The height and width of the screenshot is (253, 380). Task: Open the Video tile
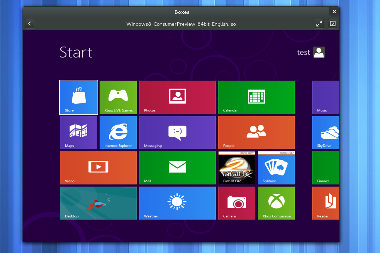click(98, 168)
